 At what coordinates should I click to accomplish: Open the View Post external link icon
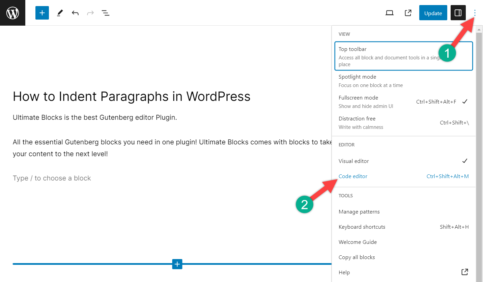[408, 13]
